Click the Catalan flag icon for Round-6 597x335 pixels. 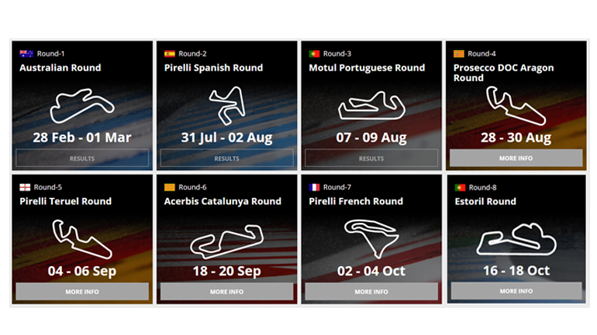coord(169,187)
